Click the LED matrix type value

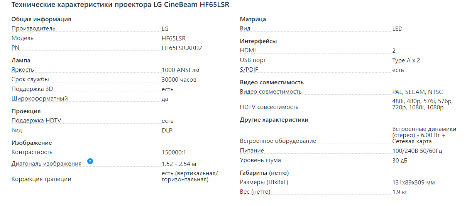[x=397, y=28]
